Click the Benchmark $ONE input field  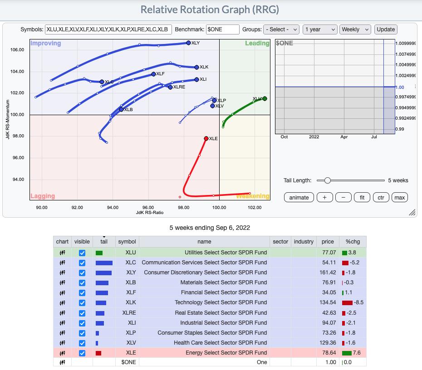(223, 29)
